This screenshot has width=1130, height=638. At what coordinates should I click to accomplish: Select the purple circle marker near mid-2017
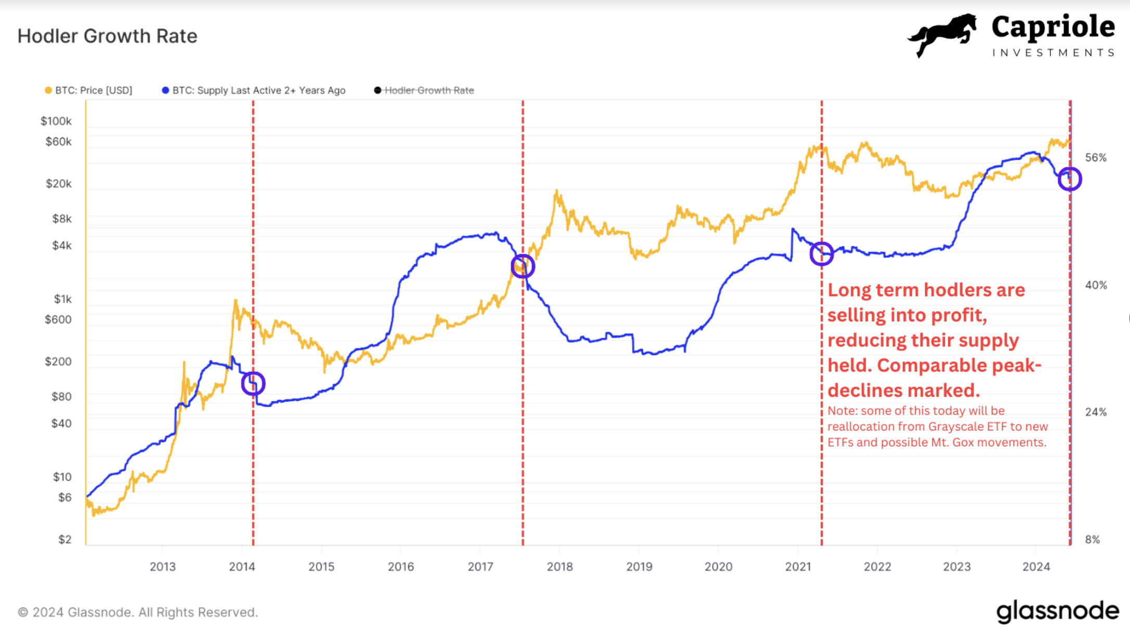(523, 266)
